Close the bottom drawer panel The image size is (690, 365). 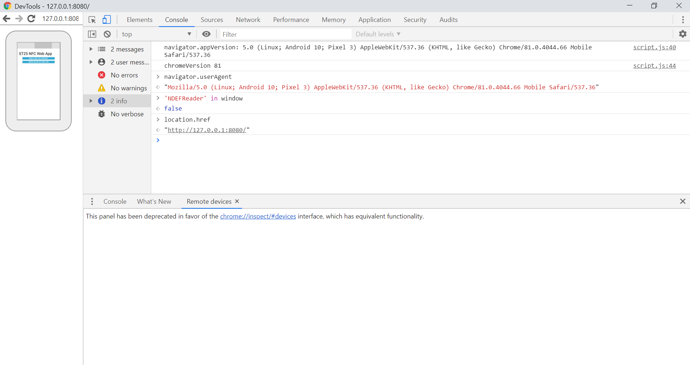[683, 202]
